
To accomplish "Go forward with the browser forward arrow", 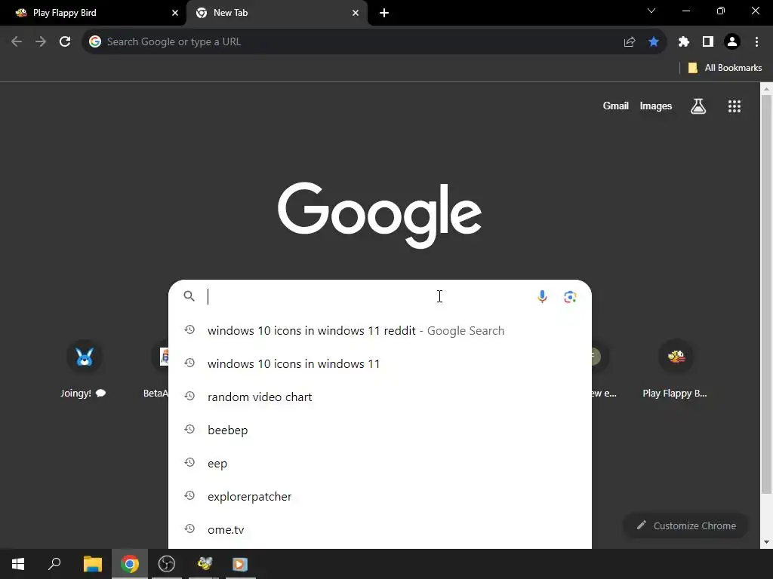I will pos(41,42).
